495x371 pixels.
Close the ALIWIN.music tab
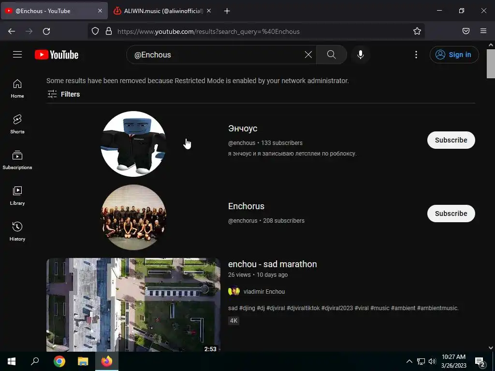(209, 11)
